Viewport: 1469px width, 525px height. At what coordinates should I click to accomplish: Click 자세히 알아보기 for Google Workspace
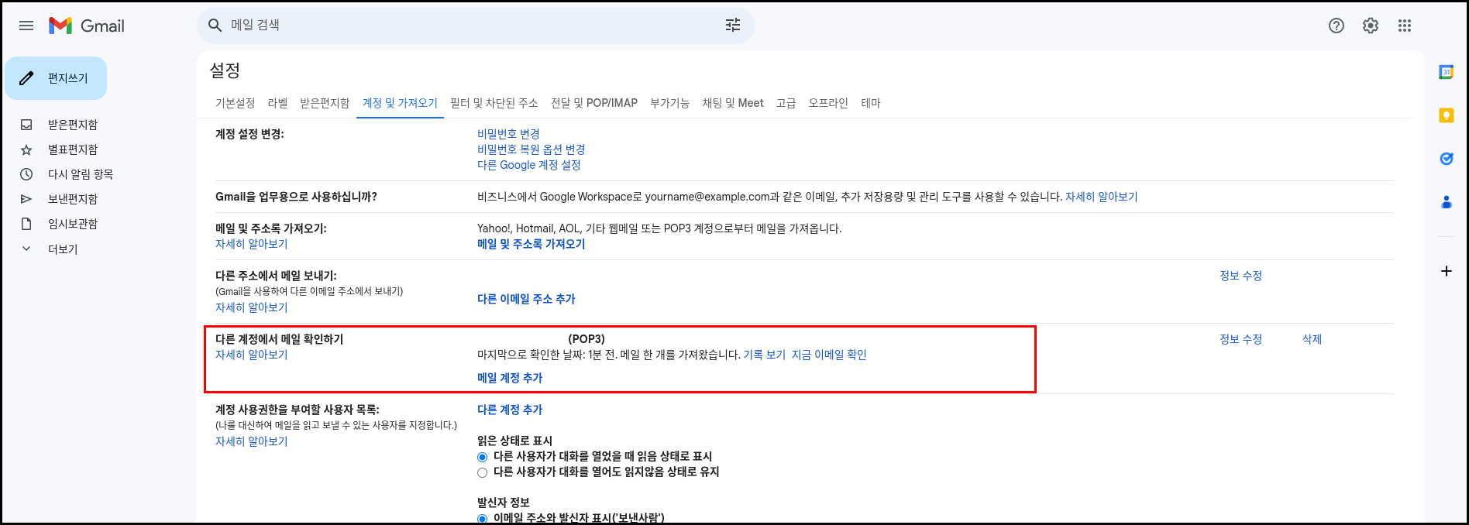pos(1102,197)
